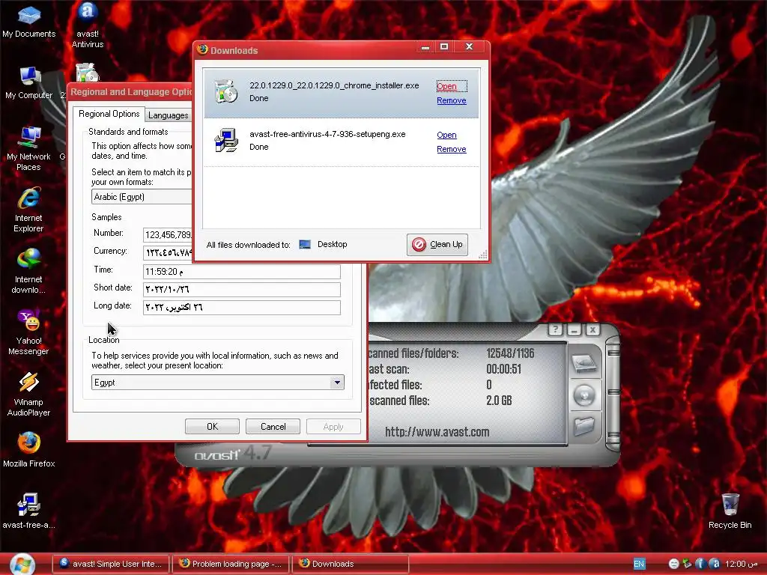
Task: Click avast local disks scan icon
Action: click(584, 363)
